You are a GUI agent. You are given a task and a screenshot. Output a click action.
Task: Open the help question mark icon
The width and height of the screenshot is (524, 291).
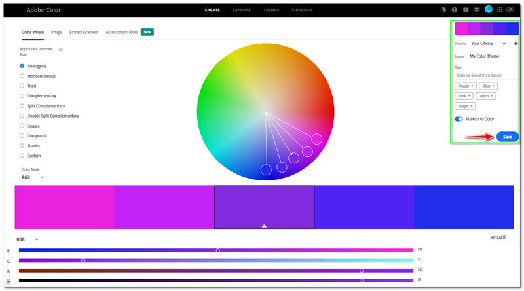tap(454, 10)
